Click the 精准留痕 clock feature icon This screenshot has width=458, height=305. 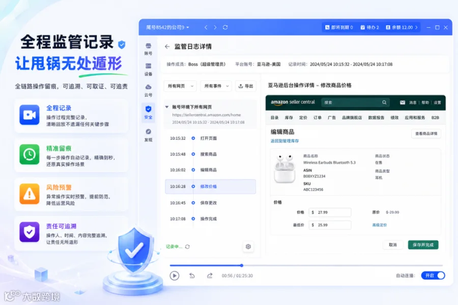pyautogui.click(x=30, y=155)
